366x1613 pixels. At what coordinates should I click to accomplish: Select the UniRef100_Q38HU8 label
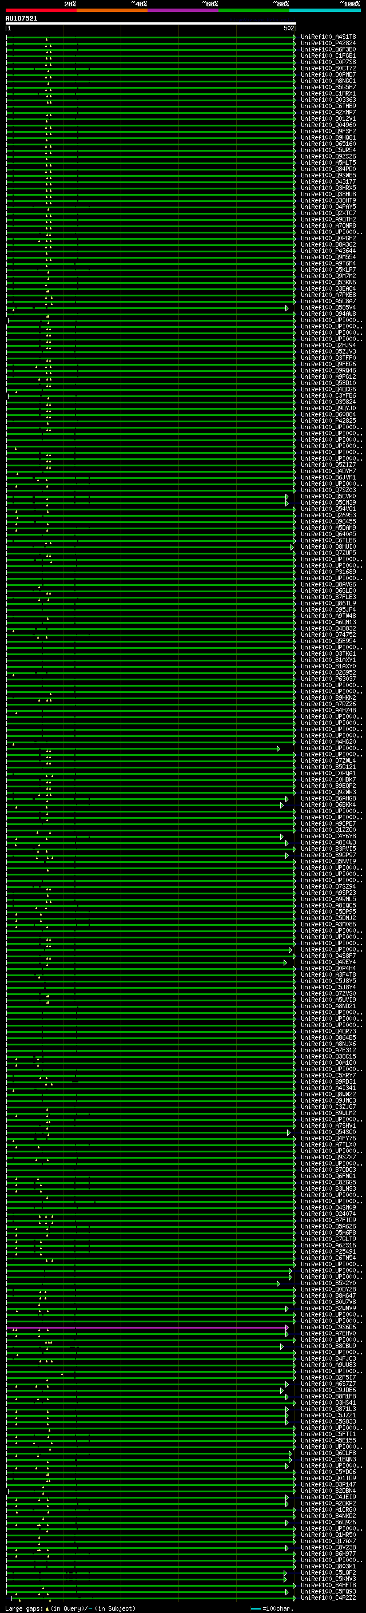point(328,194)
